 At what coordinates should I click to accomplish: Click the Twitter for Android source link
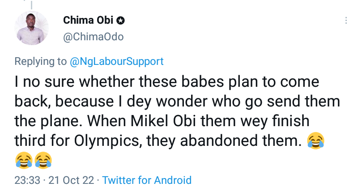pyautogui.click(x=147, y=180)
